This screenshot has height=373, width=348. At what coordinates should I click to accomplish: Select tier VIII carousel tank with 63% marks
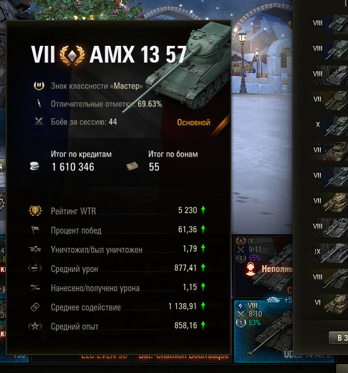click(x=264, y=331)
